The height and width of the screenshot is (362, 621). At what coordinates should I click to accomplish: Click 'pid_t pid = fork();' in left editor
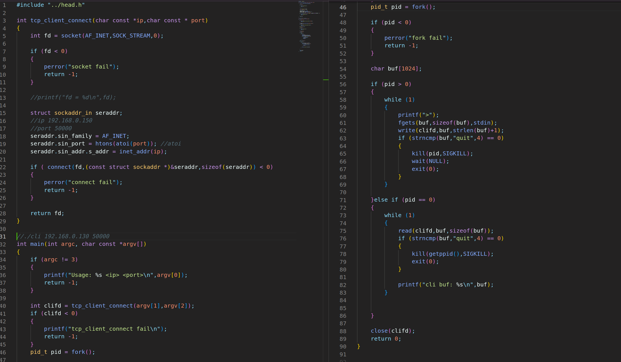63,352
